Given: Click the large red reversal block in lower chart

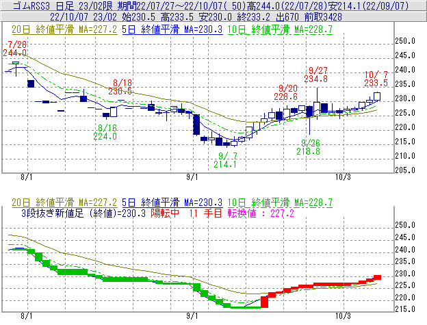Looking at the screenshot, I should coord(264,302).
